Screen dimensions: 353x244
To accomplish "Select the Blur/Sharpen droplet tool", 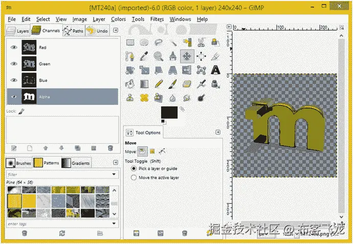I will (x=173, y=98).
